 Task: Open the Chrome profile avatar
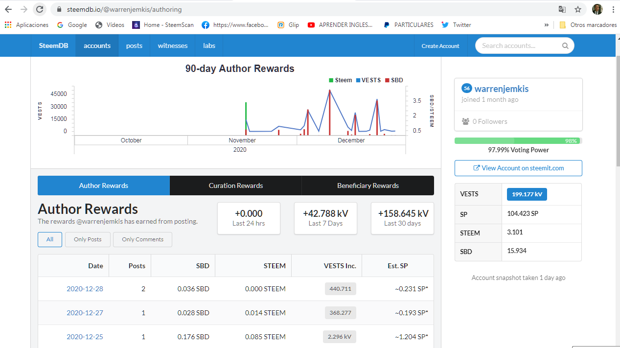(597, 9)
